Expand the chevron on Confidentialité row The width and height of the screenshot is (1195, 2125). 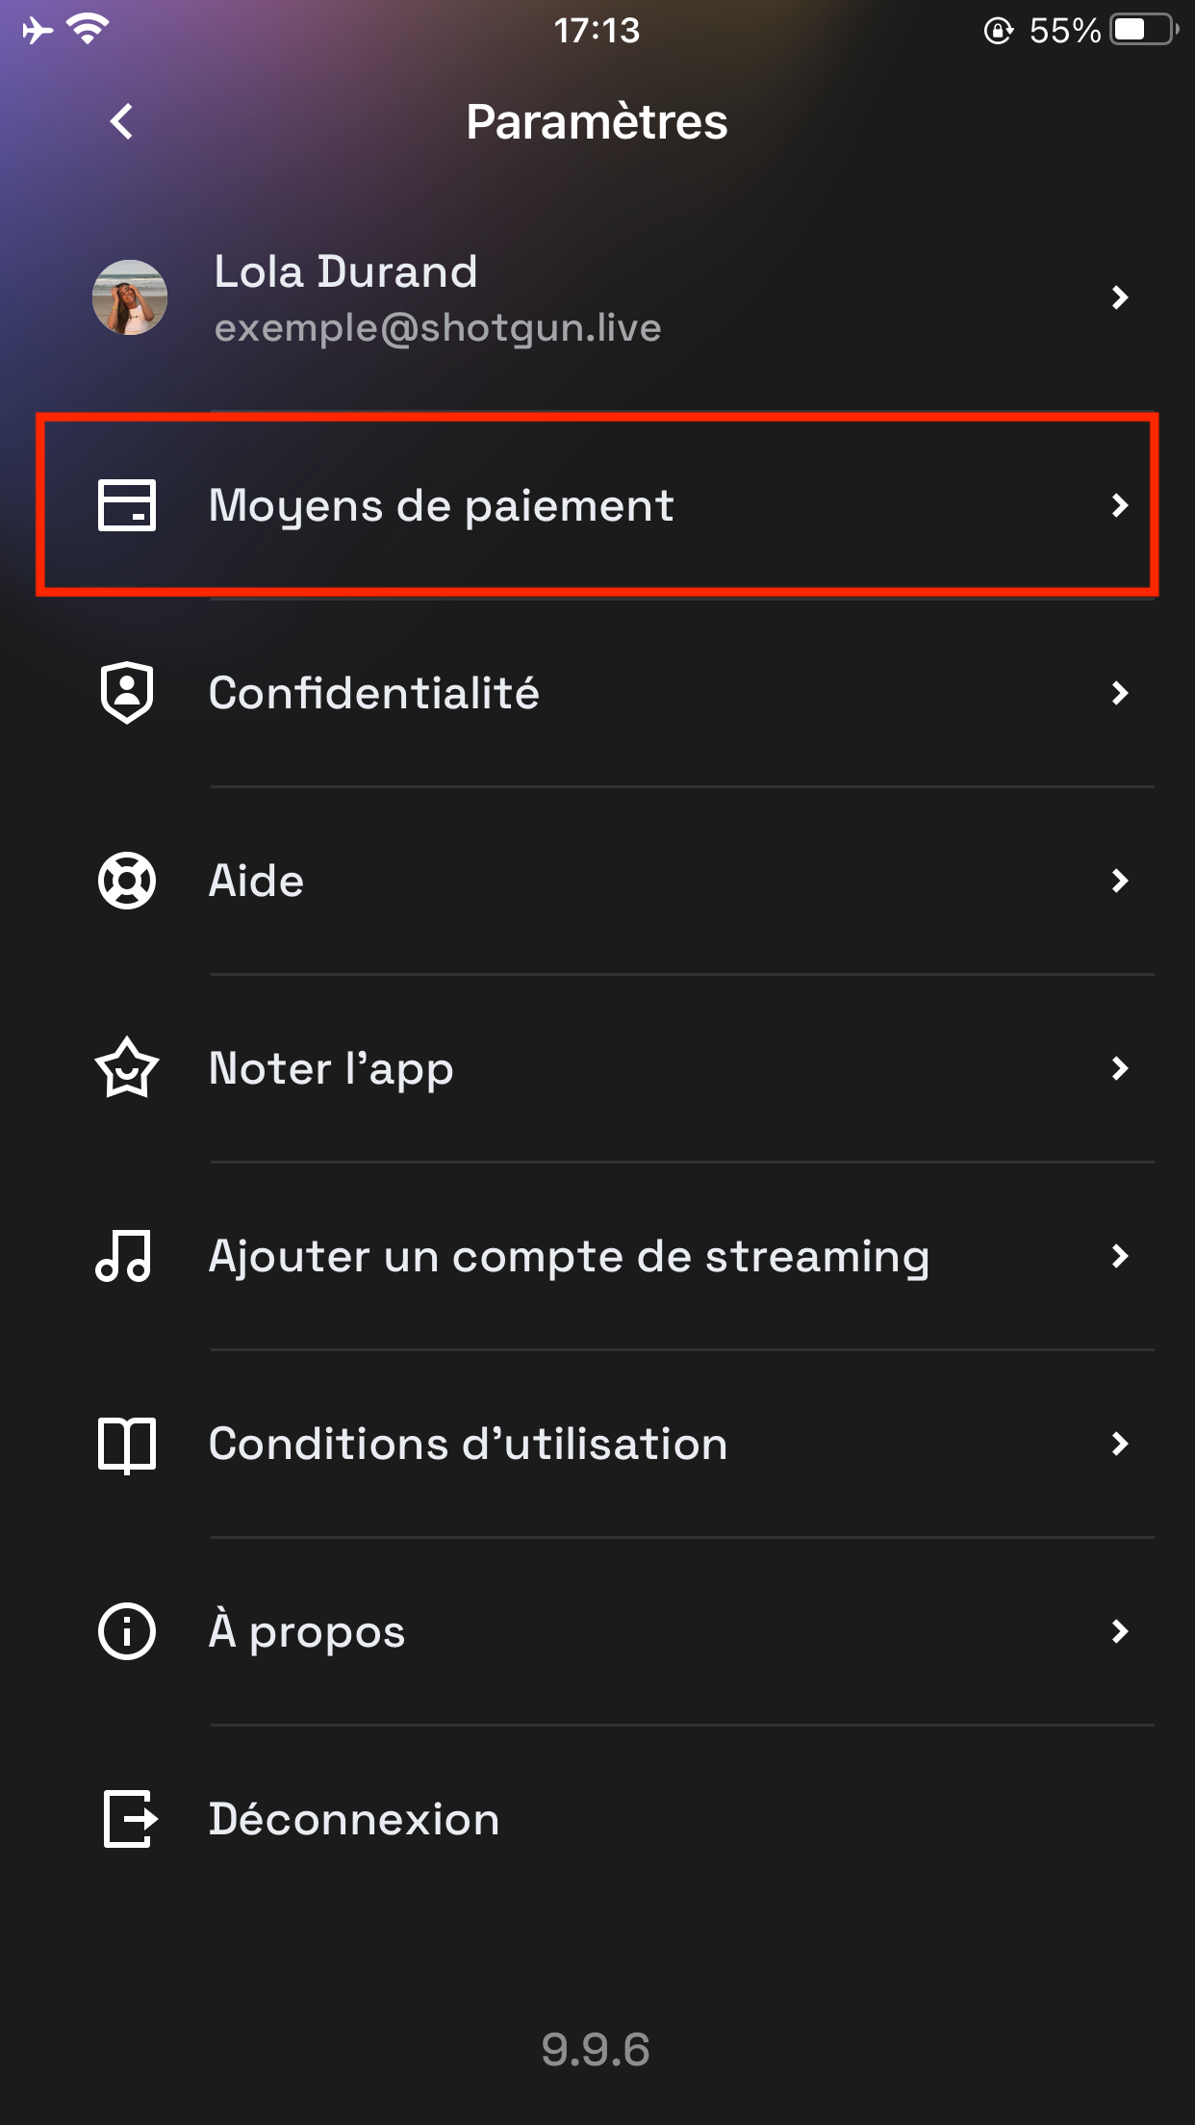pos(1119,693)
